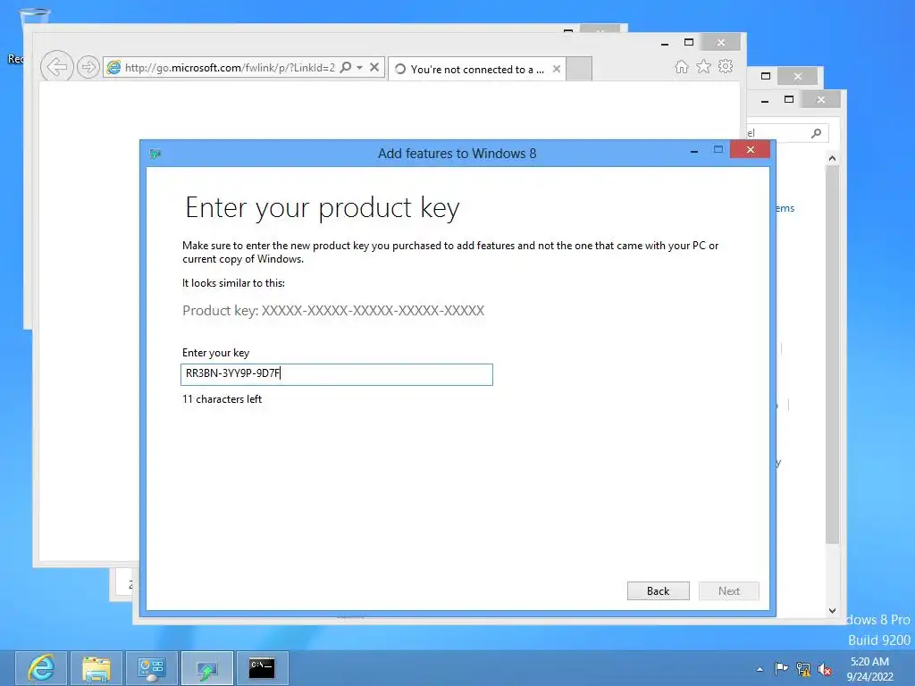Screen dimensions: 915x686
Task: Click the Action Center flag tray icon
Action: (x=781, y=668)
